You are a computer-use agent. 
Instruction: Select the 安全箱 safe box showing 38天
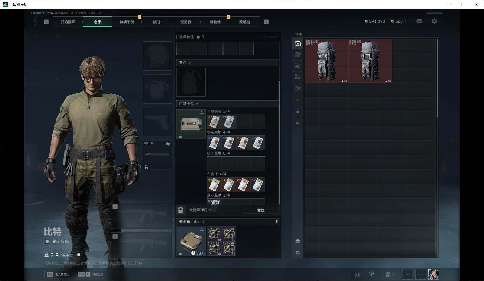click(x=191, y=242)
